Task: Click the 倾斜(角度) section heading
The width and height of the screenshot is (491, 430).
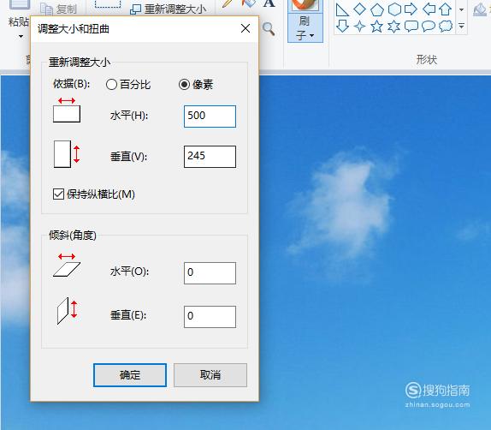Action: click(x=73, y=235)
